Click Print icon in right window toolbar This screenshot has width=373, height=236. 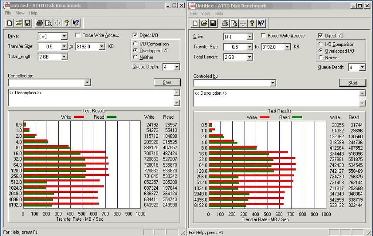point(225,23)
